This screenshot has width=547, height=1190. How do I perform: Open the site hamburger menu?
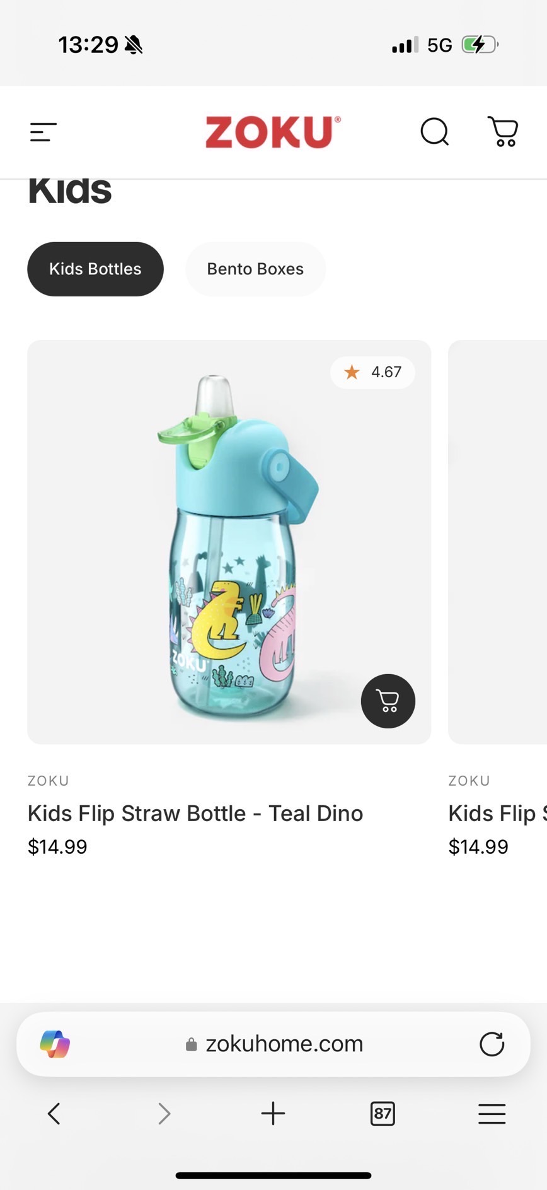click(x=43, y=132)
